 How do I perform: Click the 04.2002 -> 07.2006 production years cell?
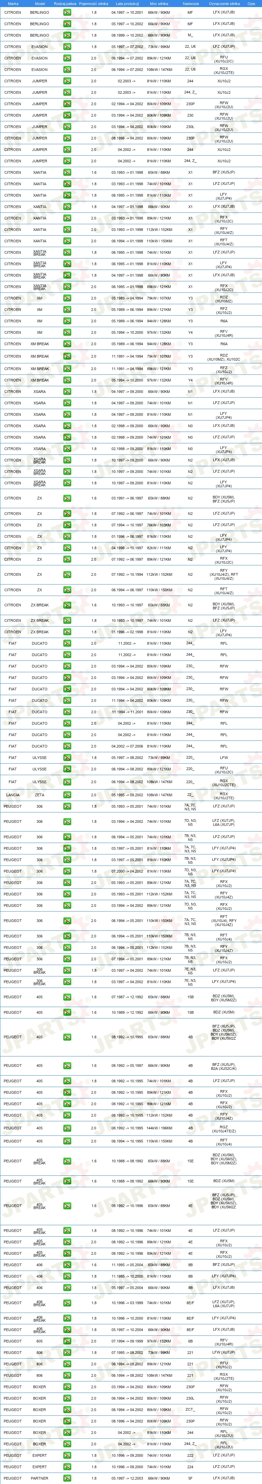pos(127,746)
